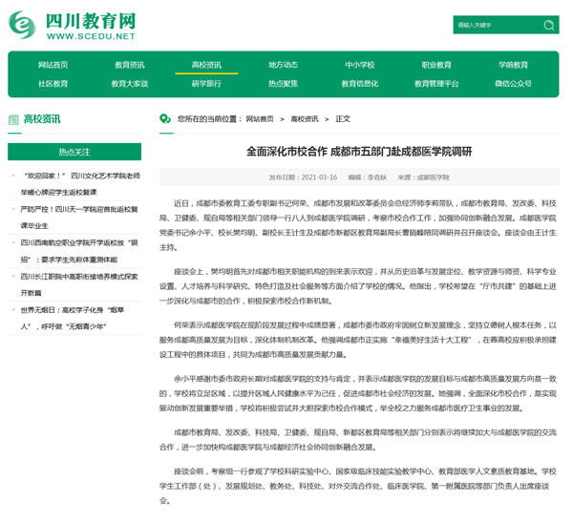This screenshot has width=573, height=522.
Task: Click the paragraph starting with 余小平感谢
Action: pyautogui.click(x=358, y=393)
